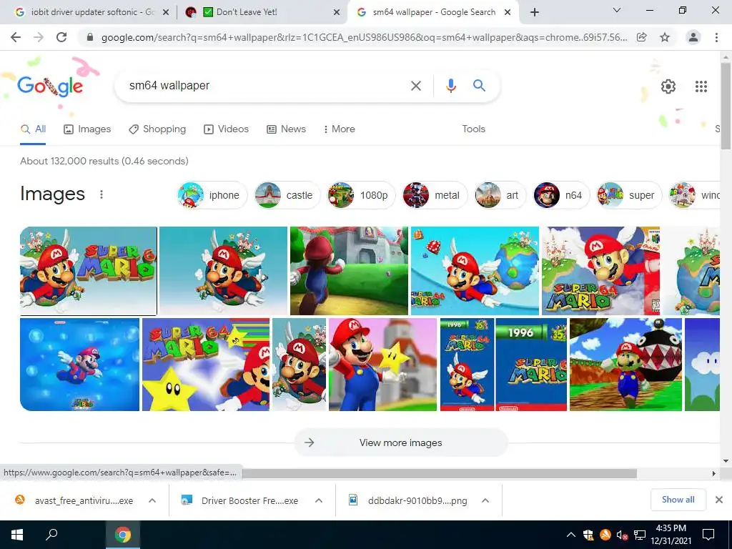The height and width of the screenshot is (549, 732).
Task: Submit search with the magnifier icon
Action: (x=479, y=86)
